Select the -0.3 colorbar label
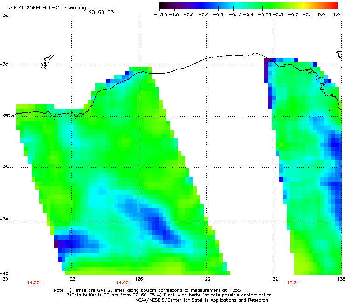 278,15
